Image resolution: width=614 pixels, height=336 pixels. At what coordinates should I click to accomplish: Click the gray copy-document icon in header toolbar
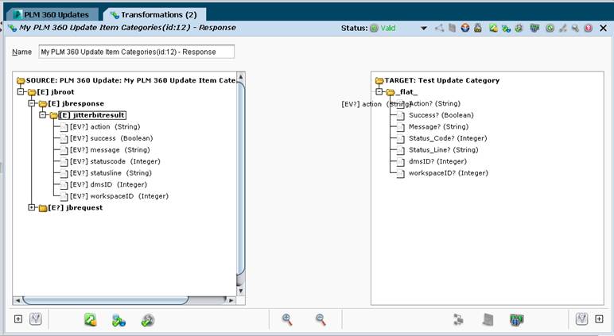[x=452, y=28]
